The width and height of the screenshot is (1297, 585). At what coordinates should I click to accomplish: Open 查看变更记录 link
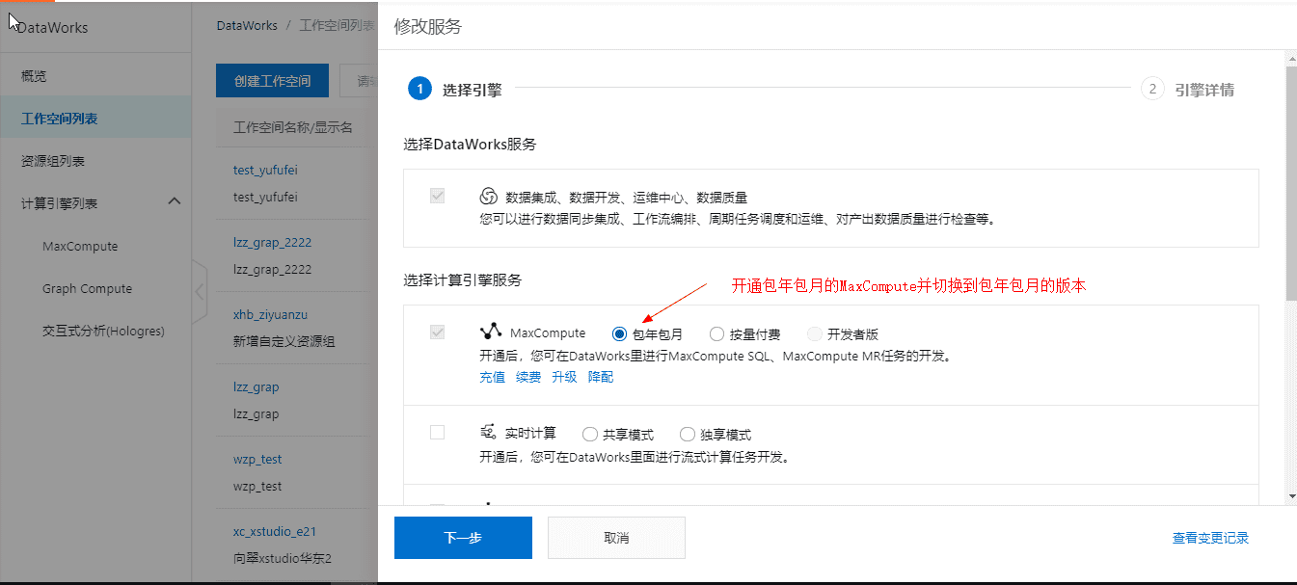[1210, 539]
